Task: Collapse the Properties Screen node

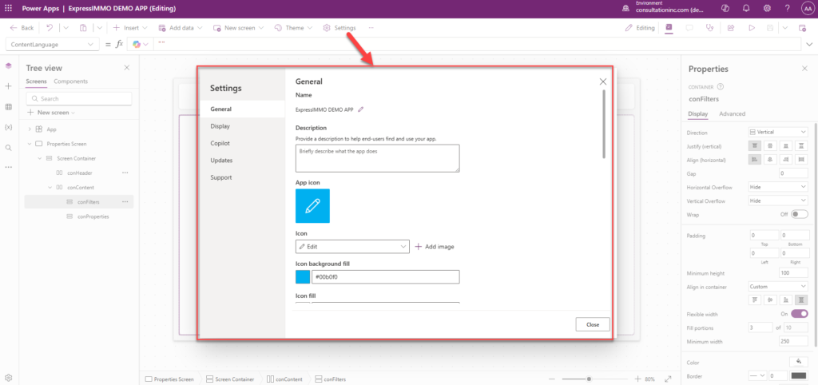Action: [30, 144]
